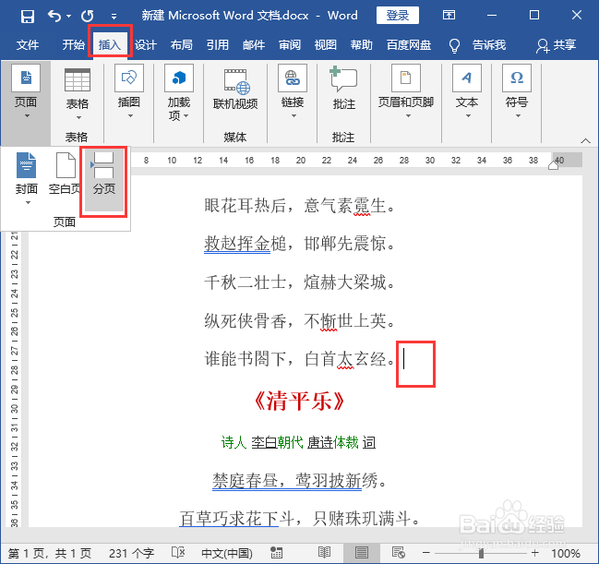Click the zoom out minus button
This screenshot has height=564, width=599.
tap(426, 553)
